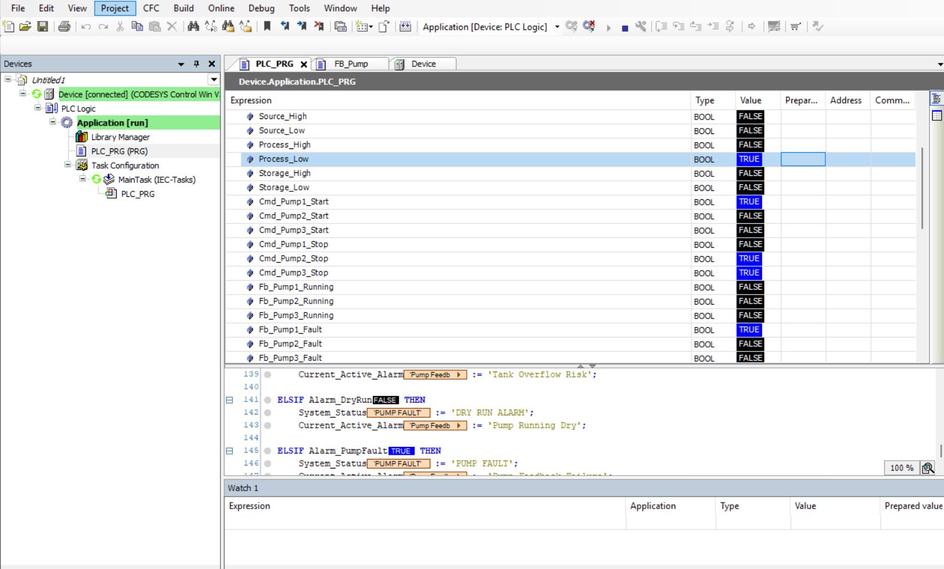Collapse ELSIF block at line 141
Screen dimensions: 944x569
pyautogui.click(x=229, y=400)
